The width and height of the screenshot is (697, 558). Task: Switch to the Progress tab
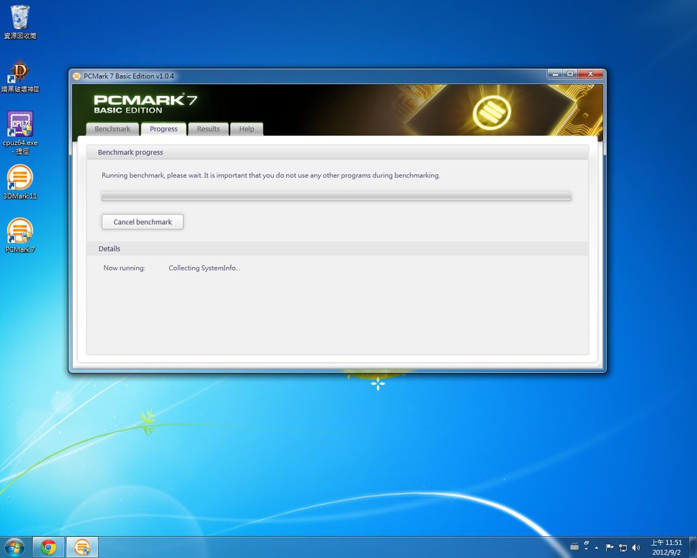[163, 129]
